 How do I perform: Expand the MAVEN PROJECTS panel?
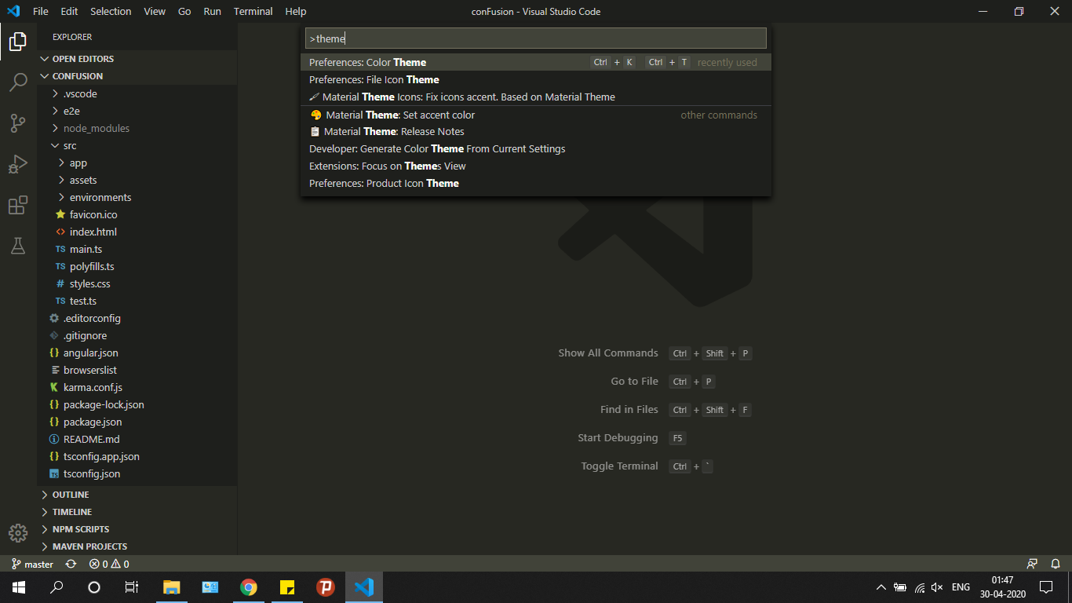[137, 546]
